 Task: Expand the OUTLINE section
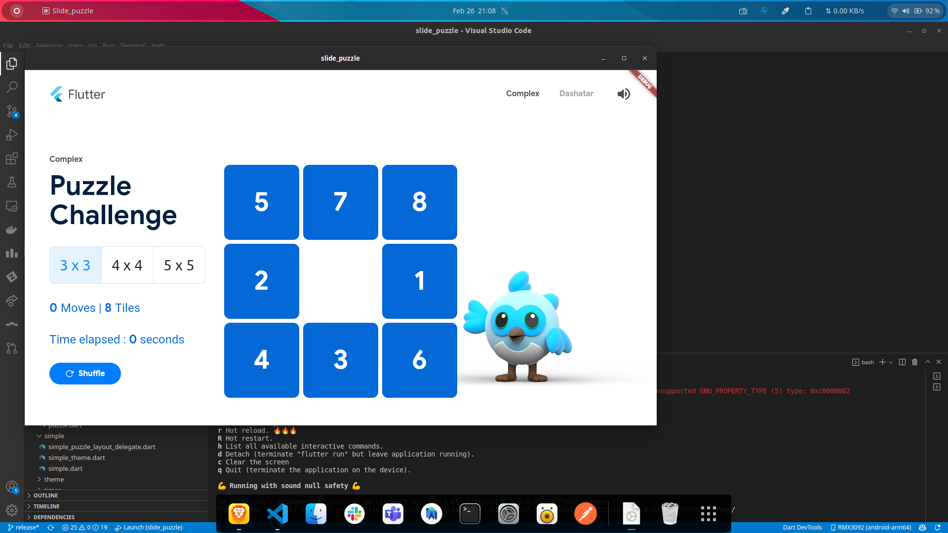45,495
